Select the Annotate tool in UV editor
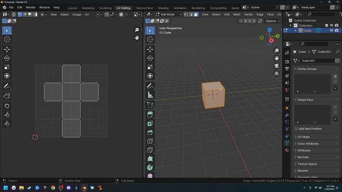The height and width of the screenshot is (192, 342). [x=7, y=86]
